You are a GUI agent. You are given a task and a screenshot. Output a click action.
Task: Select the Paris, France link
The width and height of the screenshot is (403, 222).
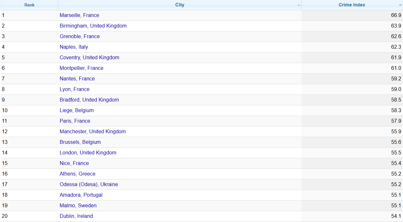pyautogui.click(x=75, y=121)
